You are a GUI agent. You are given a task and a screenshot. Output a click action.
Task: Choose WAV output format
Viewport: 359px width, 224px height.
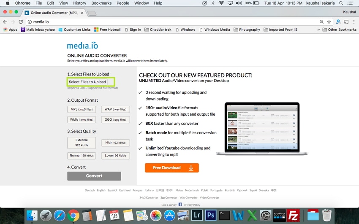[115, 110]
